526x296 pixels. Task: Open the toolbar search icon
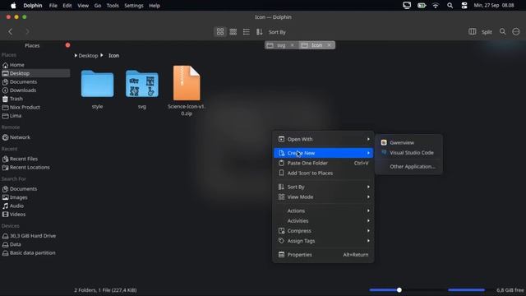coord(502,31)
